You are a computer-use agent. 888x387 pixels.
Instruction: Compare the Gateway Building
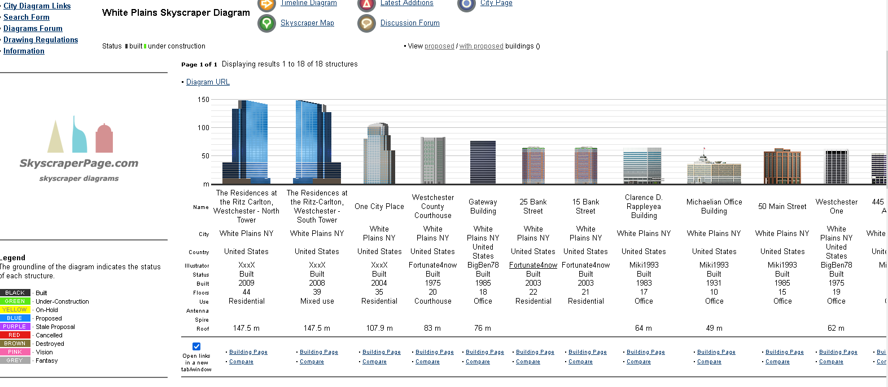click(478, 362)
